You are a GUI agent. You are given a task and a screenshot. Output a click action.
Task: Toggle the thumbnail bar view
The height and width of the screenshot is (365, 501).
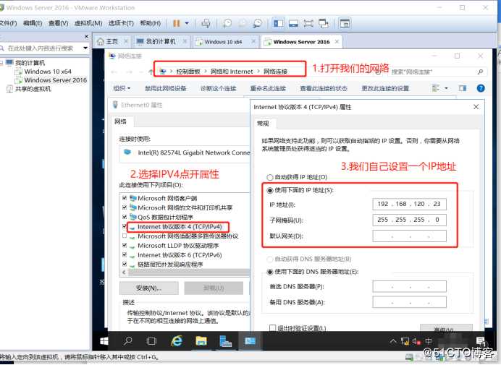tap(293, 23)
